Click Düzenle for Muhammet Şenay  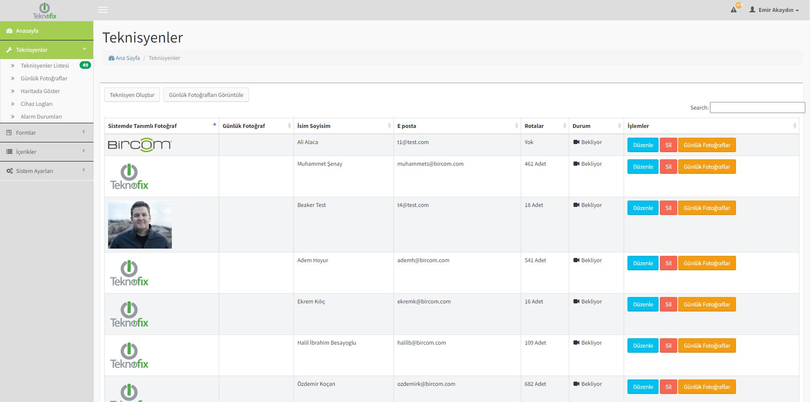tap(642, 167)
